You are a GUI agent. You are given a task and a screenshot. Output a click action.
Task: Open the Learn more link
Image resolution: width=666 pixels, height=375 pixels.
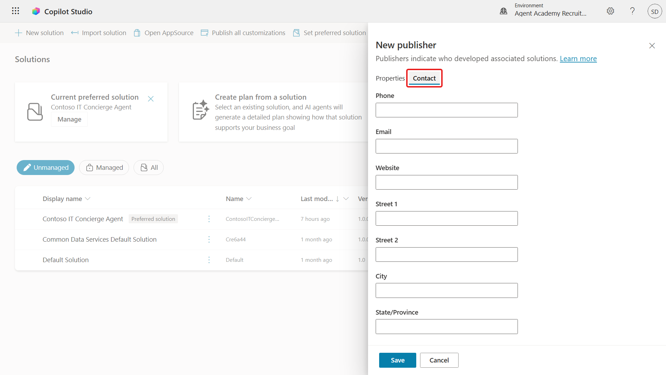pos(578,58)
